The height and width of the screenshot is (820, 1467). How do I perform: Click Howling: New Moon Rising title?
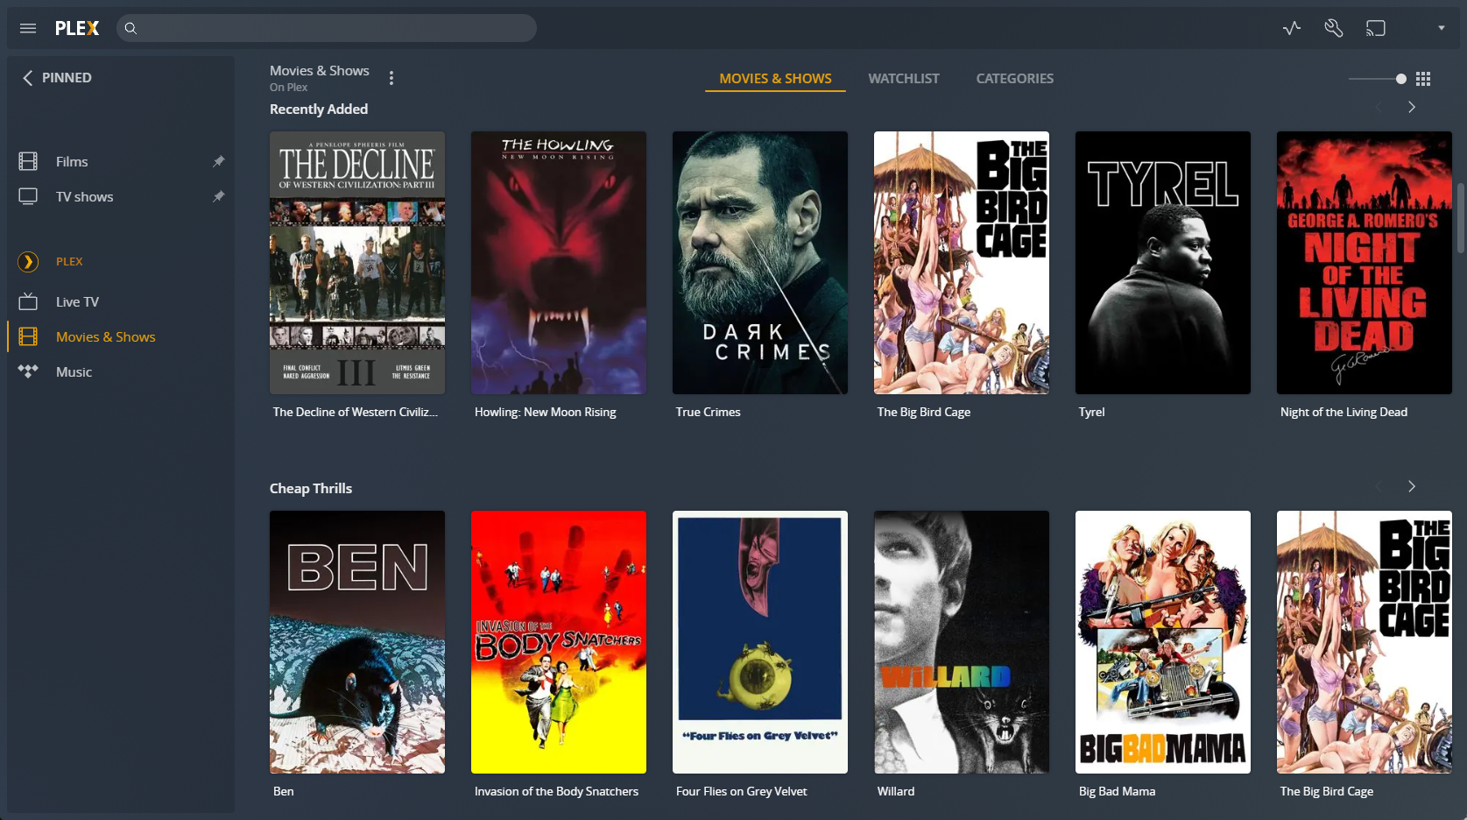545,412
